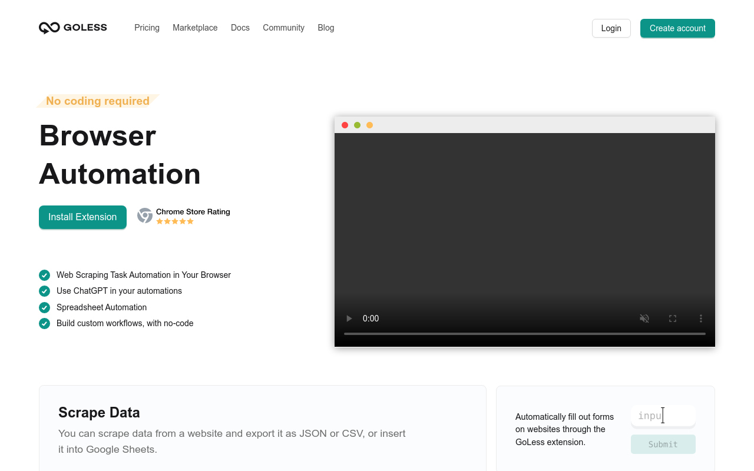
Task: Click the Chrome logo icon beside the rating
Action: [145, 215]
